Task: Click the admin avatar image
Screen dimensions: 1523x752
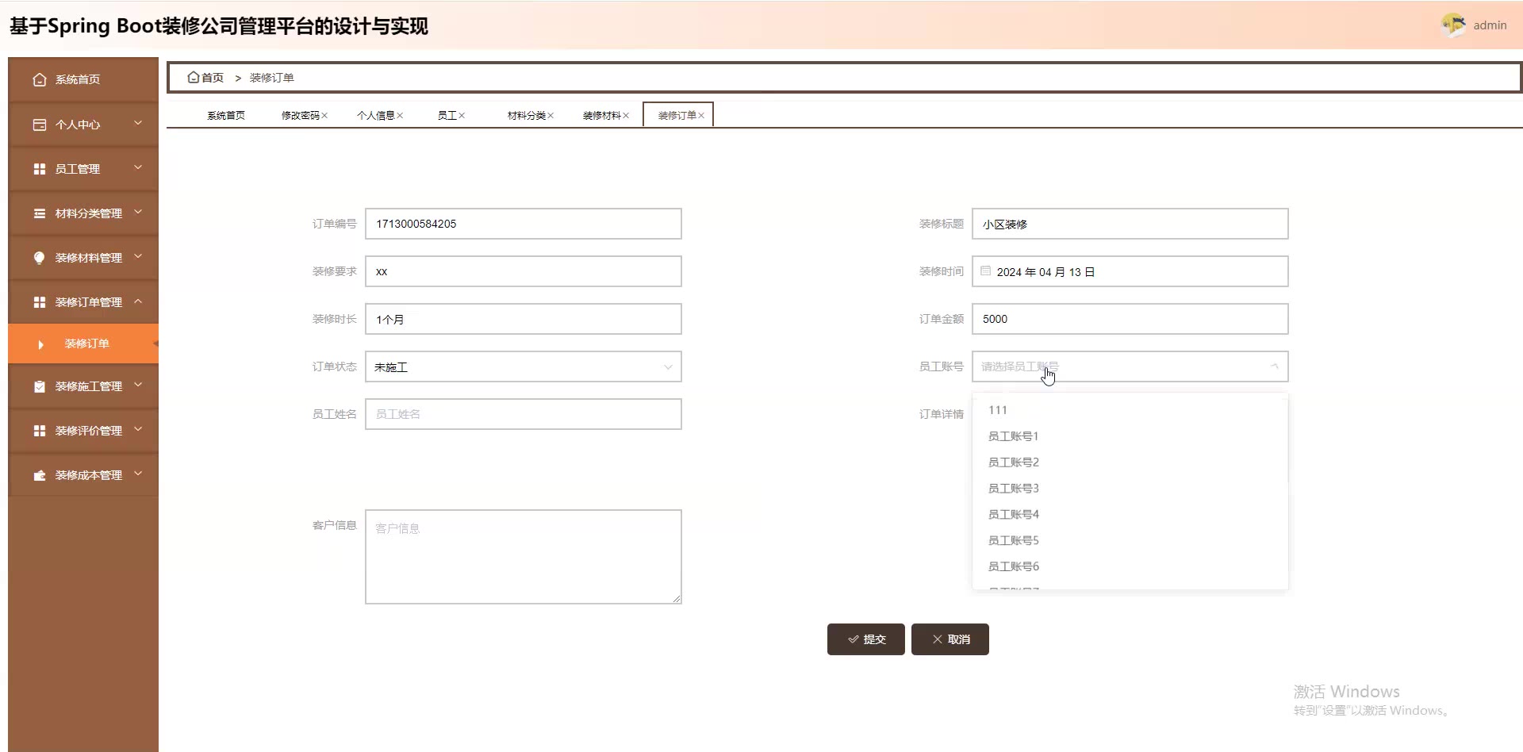Action: tap(1453, 25)
